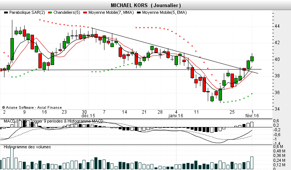Image resolution: width=291 pixels, height=170 pixels.
Task: Click the Moyenne Mobile(5, EMA) legend label
Action: [165, 12]
